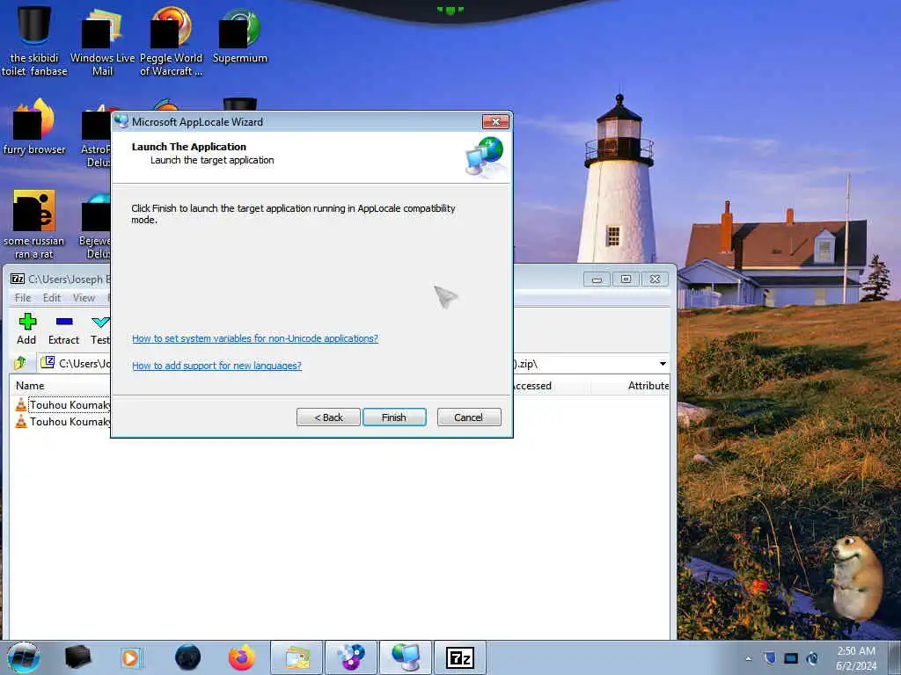Click the VLC cone icon of the second file
This screenshot has height=675, width=901.
click(21, 421)
